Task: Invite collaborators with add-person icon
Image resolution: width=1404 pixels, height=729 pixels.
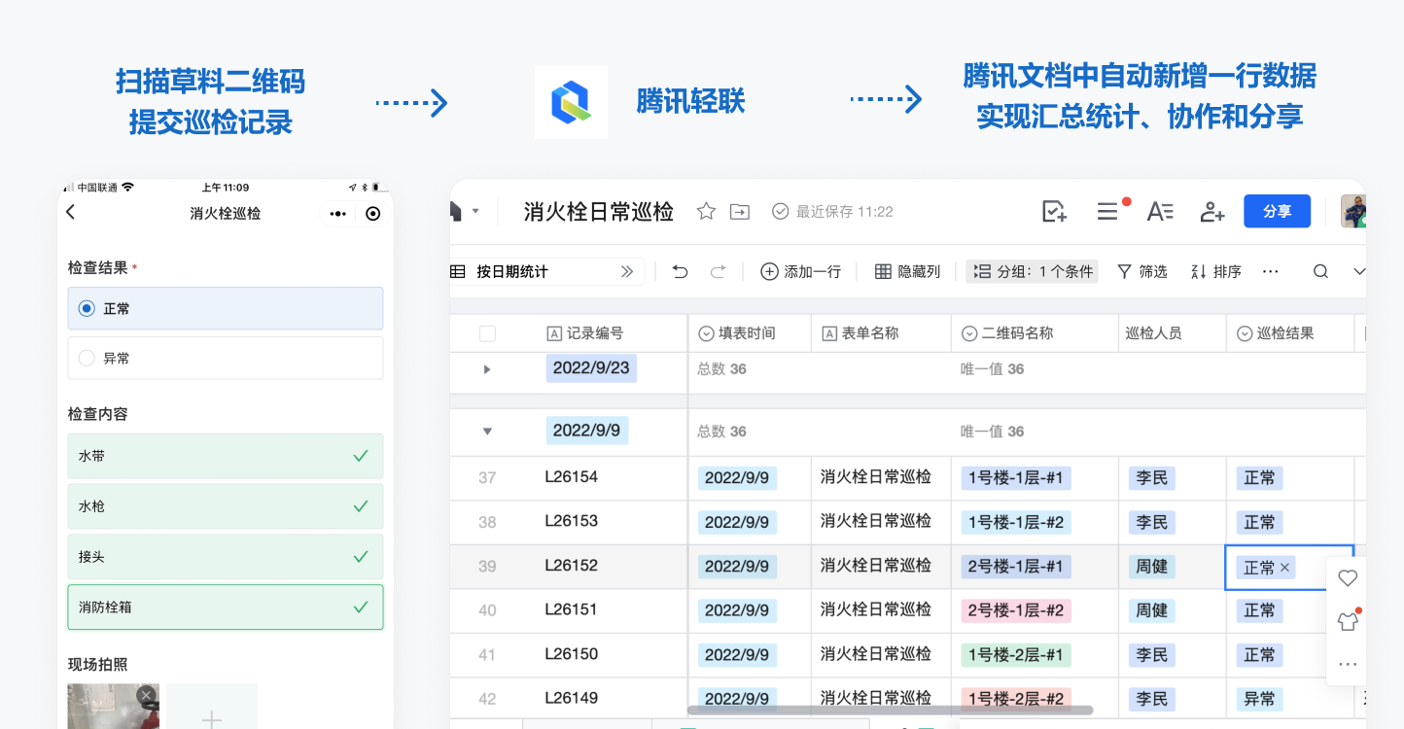Action: pyautogui.click(x=1211, y=211)
